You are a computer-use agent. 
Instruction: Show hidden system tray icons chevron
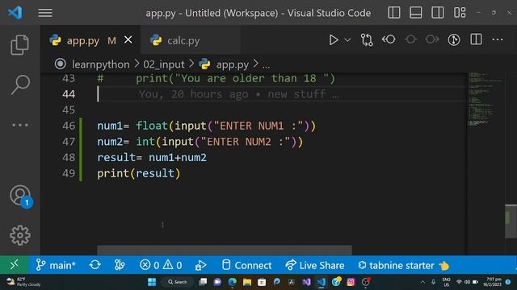coord(422,282)
